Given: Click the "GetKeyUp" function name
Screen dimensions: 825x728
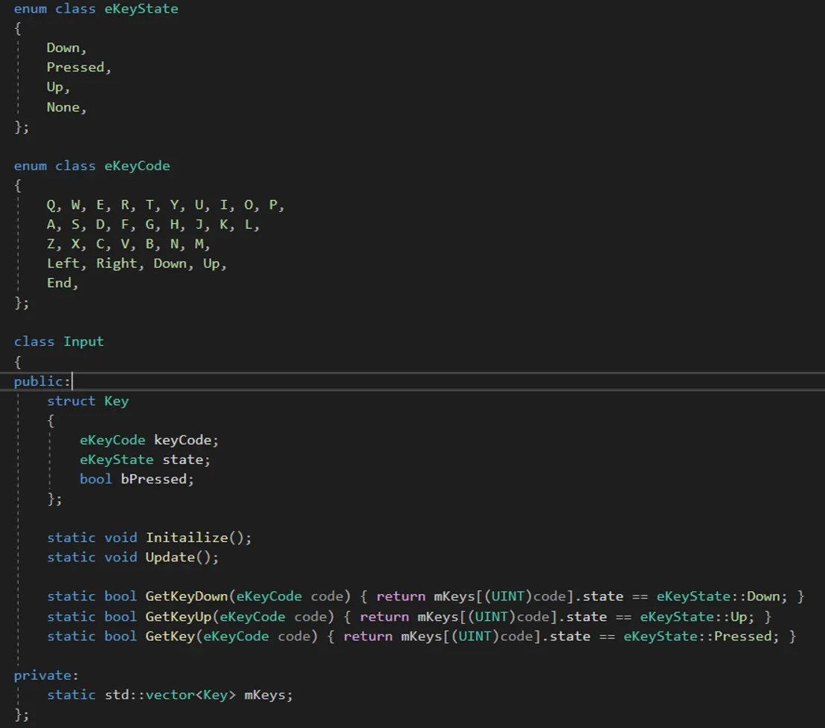Looking at the screenshot, I should pyautogui.click(x=178, y=616).
